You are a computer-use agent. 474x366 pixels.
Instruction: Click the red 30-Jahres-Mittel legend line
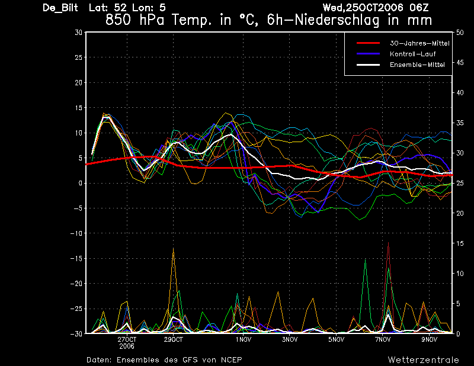(368, 43)
